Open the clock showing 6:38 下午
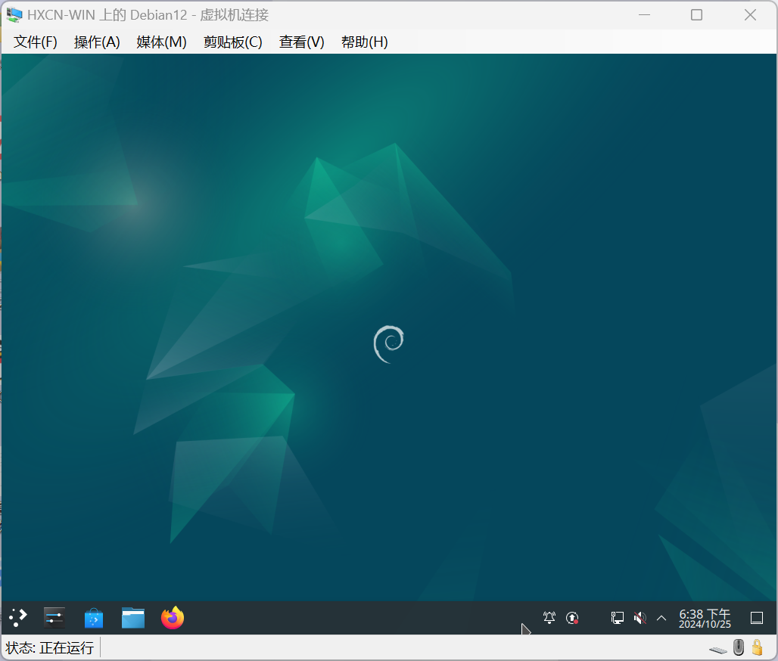Image resolution: width=778 pixels, height=661 pixels. tap(705, 619)
